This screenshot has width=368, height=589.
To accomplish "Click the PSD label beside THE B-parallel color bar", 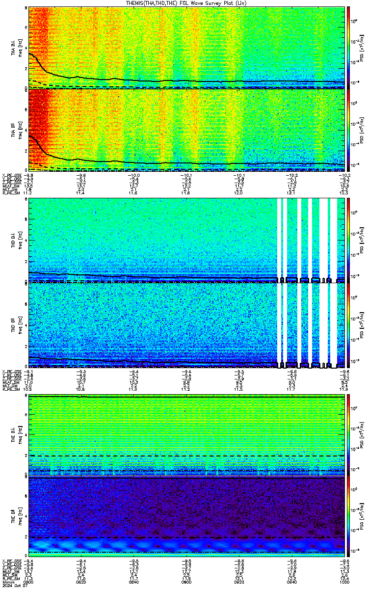I will tap(363, 517).
